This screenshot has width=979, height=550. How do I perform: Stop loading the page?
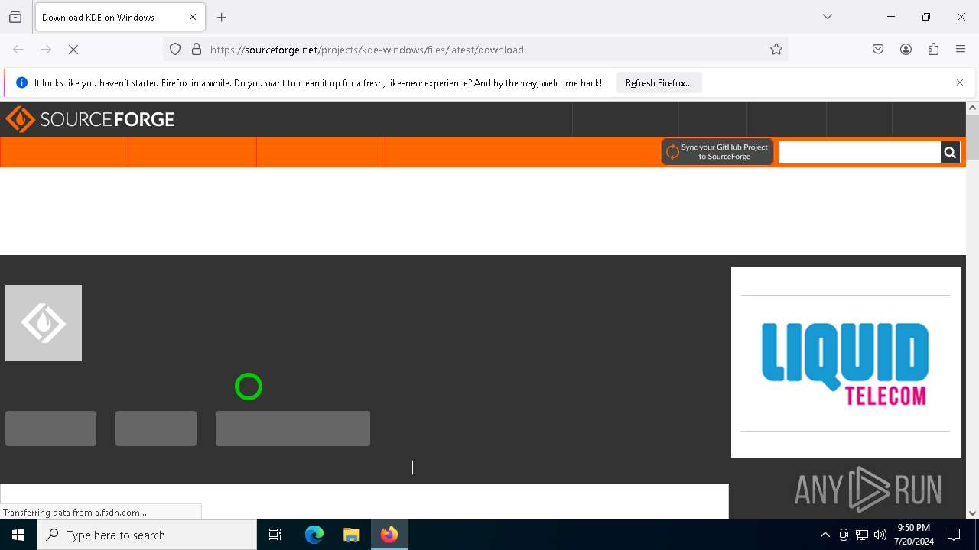click(73, 50)
